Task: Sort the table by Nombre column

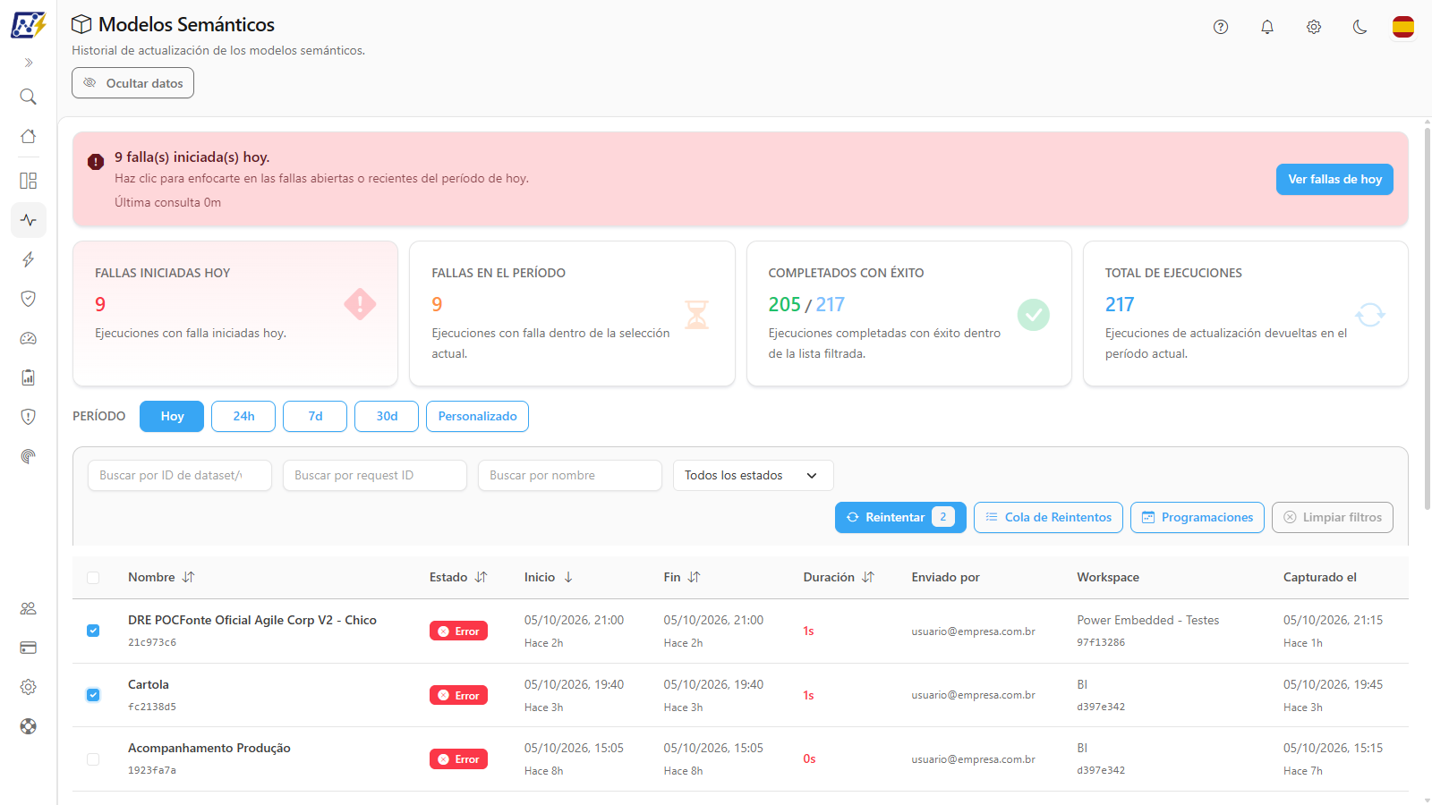Action: [161, 578]
